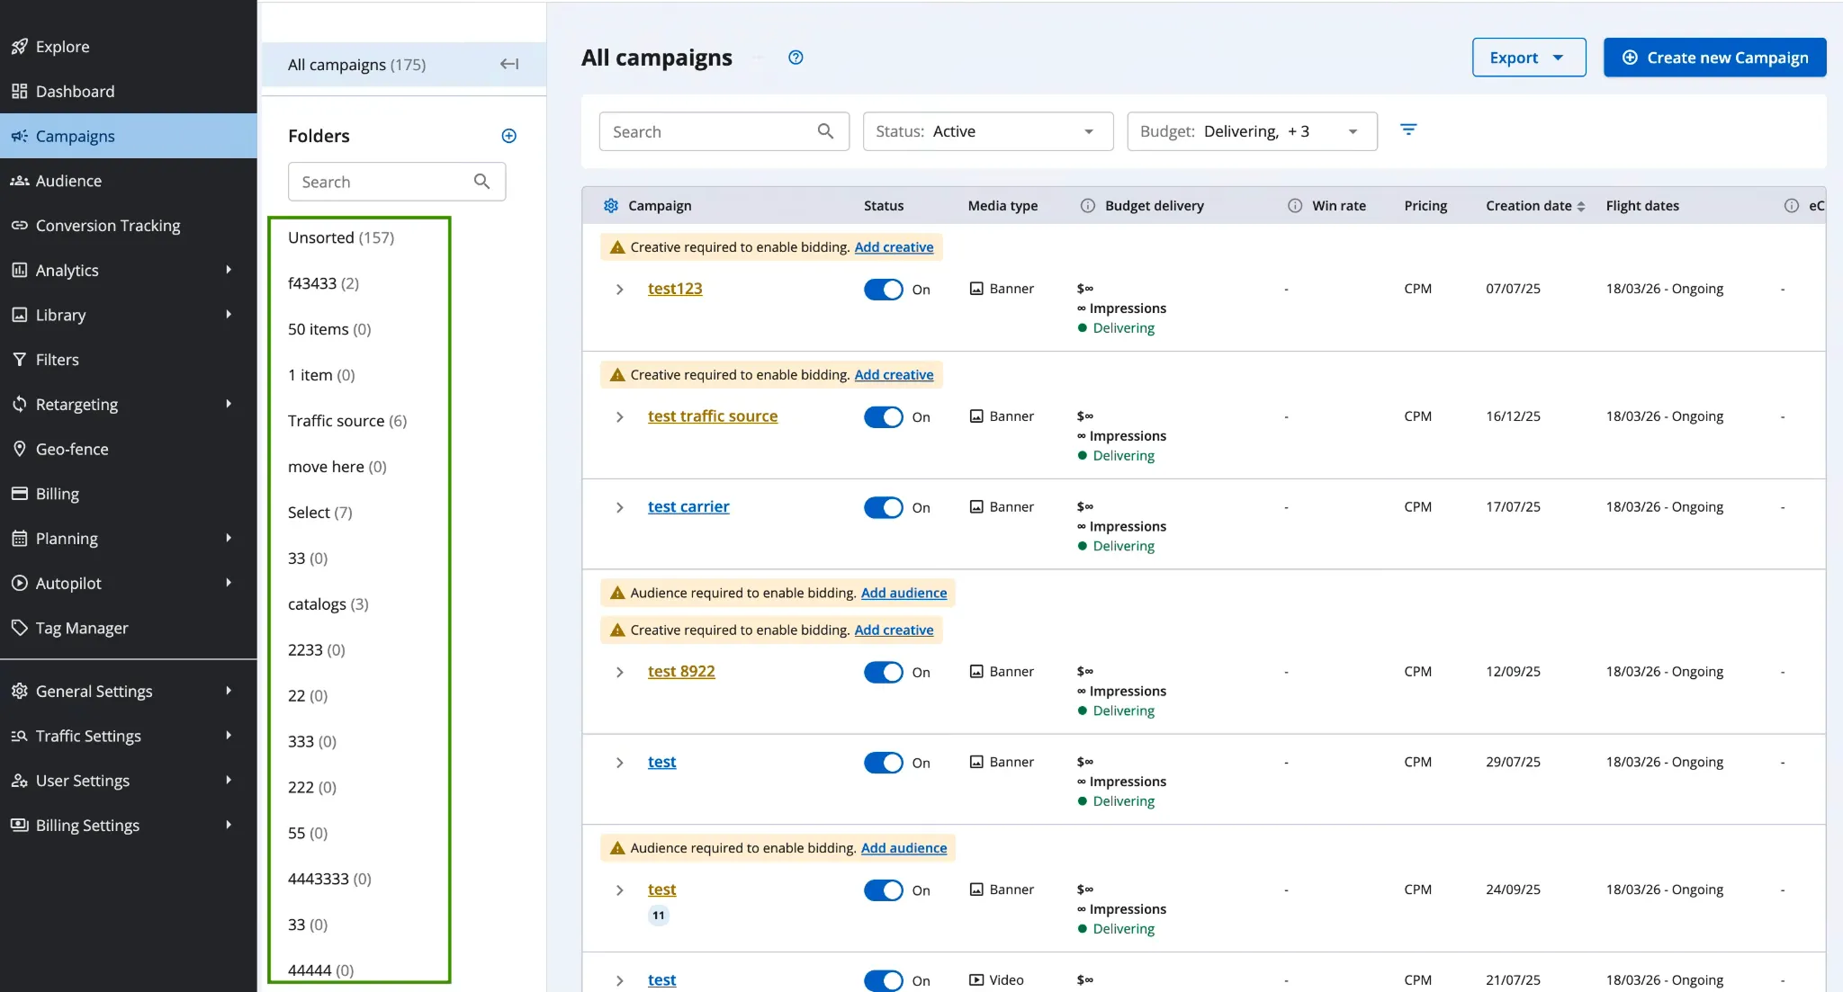Open the Status: Active dropdown
This screenshot has height=992, width=1843.
[x=987, y=131]
